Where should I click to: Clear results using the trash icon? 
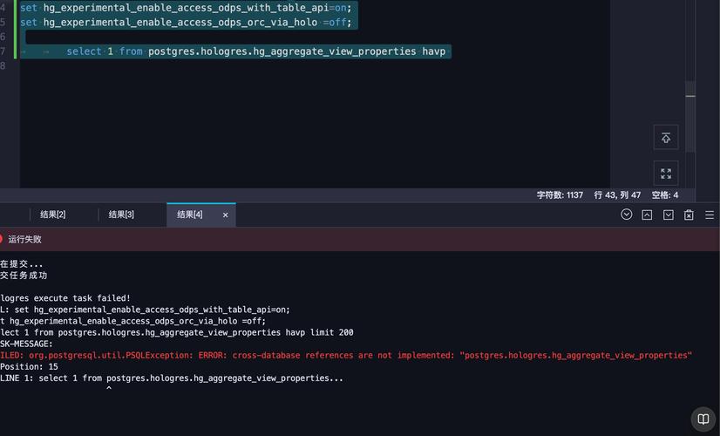689,215
